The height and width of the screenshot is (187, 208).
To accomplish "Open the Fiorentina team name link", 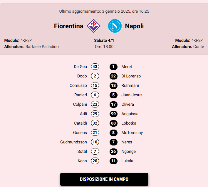I will pyautogui.click(x=69, y=26).
